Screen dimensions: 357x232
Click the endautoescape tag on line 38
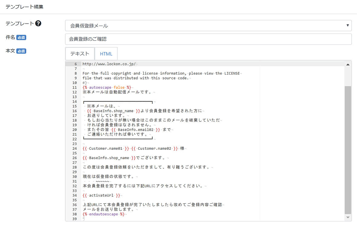pyautogui.click(x=103, y=214)
